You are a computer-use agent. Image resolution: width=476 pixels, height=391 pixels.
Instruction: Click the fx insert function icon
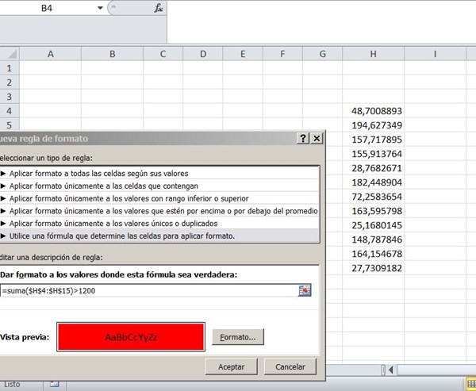tap(158, 8)
